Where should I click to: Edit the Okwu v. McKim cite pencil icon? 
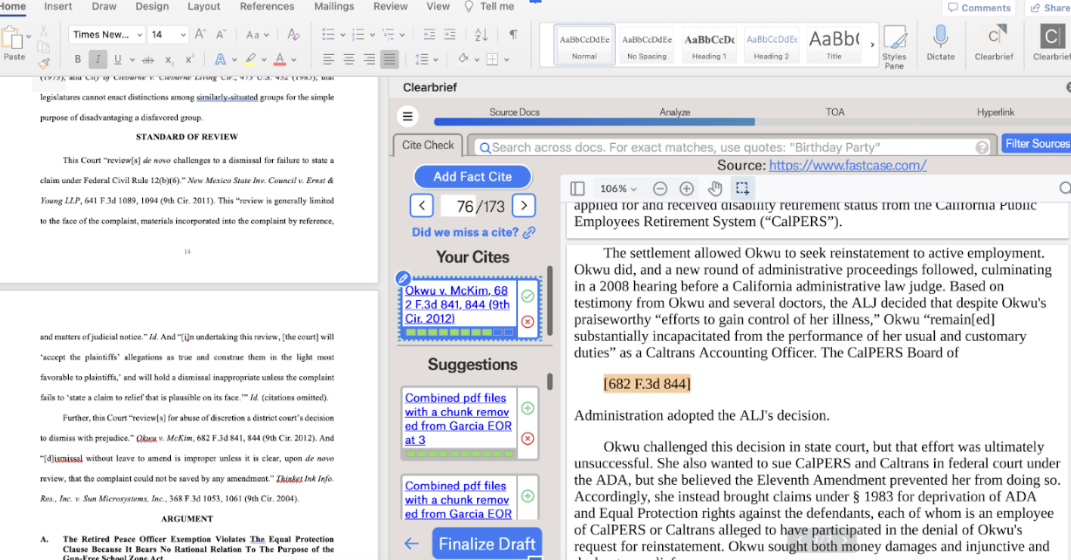[403, 278]
